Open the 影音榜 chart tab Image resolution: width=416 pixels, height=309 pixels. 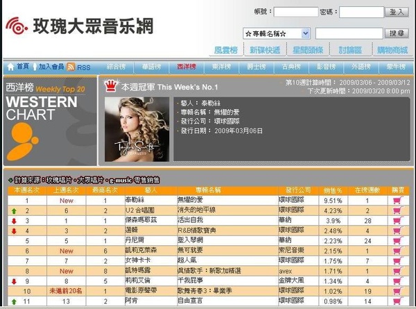[326, 67]
